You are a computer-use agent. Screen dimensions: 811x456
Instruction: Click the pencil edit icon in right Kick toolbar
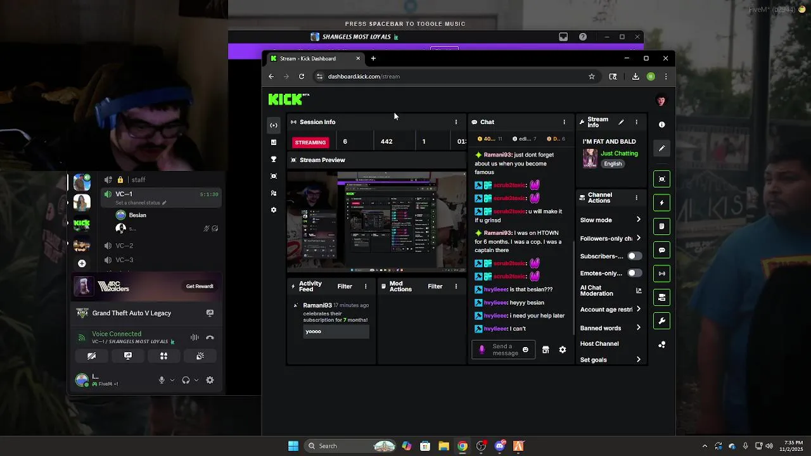(x=661, y=148)
